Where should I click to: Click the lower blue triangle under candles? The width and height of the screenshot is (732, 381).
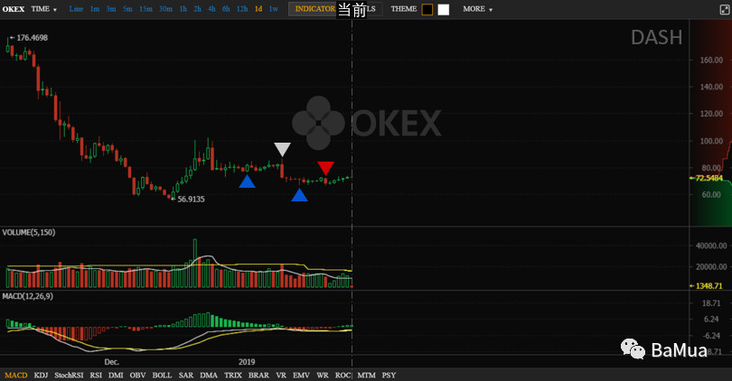coord(299,195)
